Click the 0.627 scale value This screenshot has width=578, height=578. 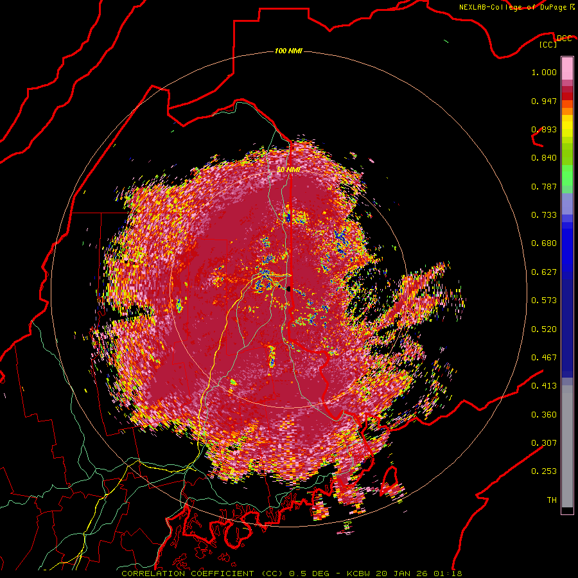click(x=544, y=272)
